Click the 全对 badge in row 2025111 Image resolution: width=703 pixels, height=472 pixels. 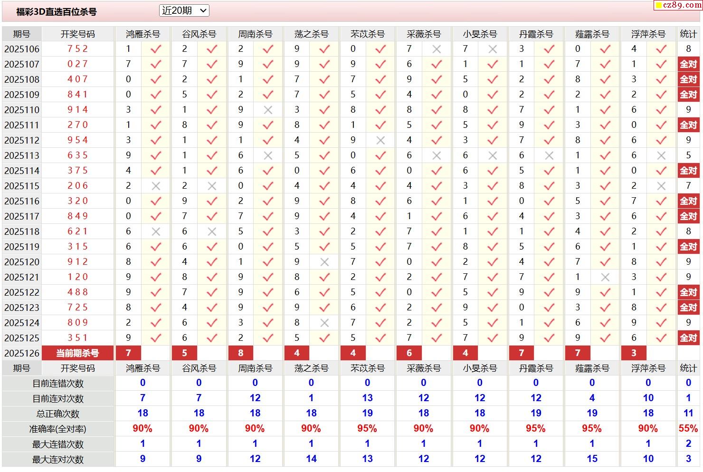pyautogui.click(x=688, y=125)
